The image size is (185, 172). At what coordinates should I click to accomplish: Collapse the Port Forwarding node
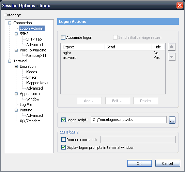(16, 50)
